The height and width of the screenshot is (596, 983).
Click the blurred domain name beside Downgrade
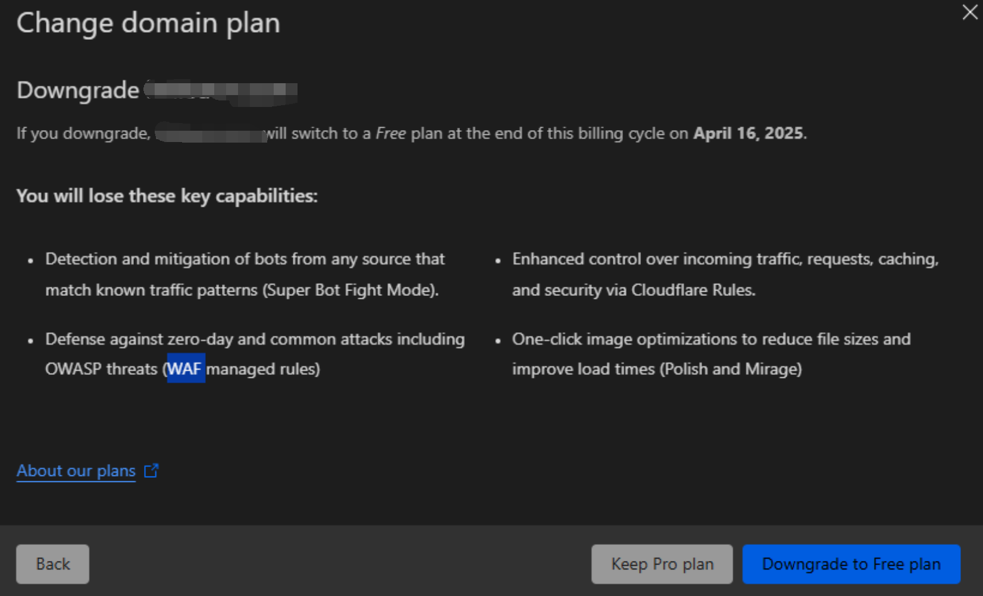pos(221,91)
